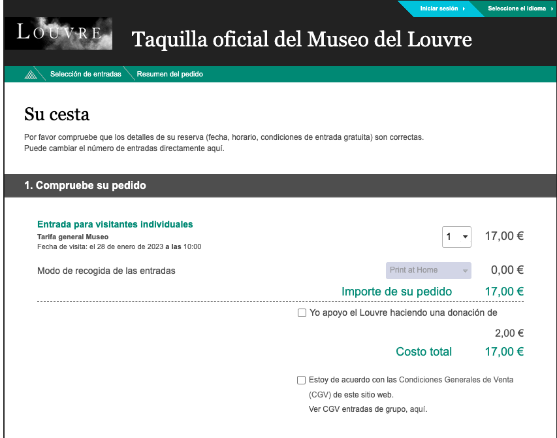Click the Costo total label
This screenshot has width=557, height=438.
pos(424,352)
